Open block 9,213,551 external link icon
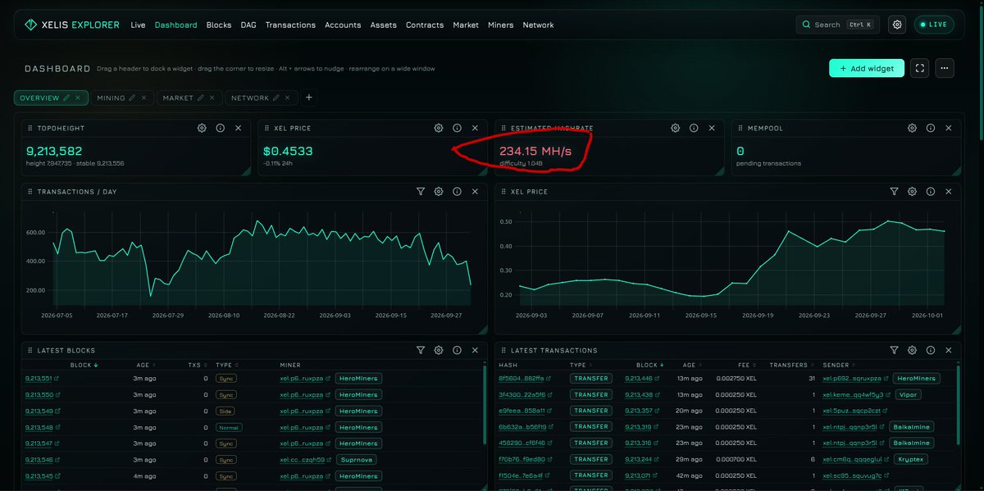 click(57, 379)
